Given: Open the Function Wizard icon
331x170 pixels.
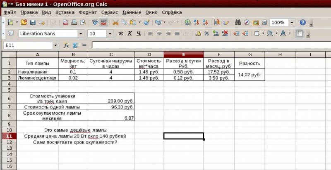Looking at the screenshot, I should [x=66, y=45].
